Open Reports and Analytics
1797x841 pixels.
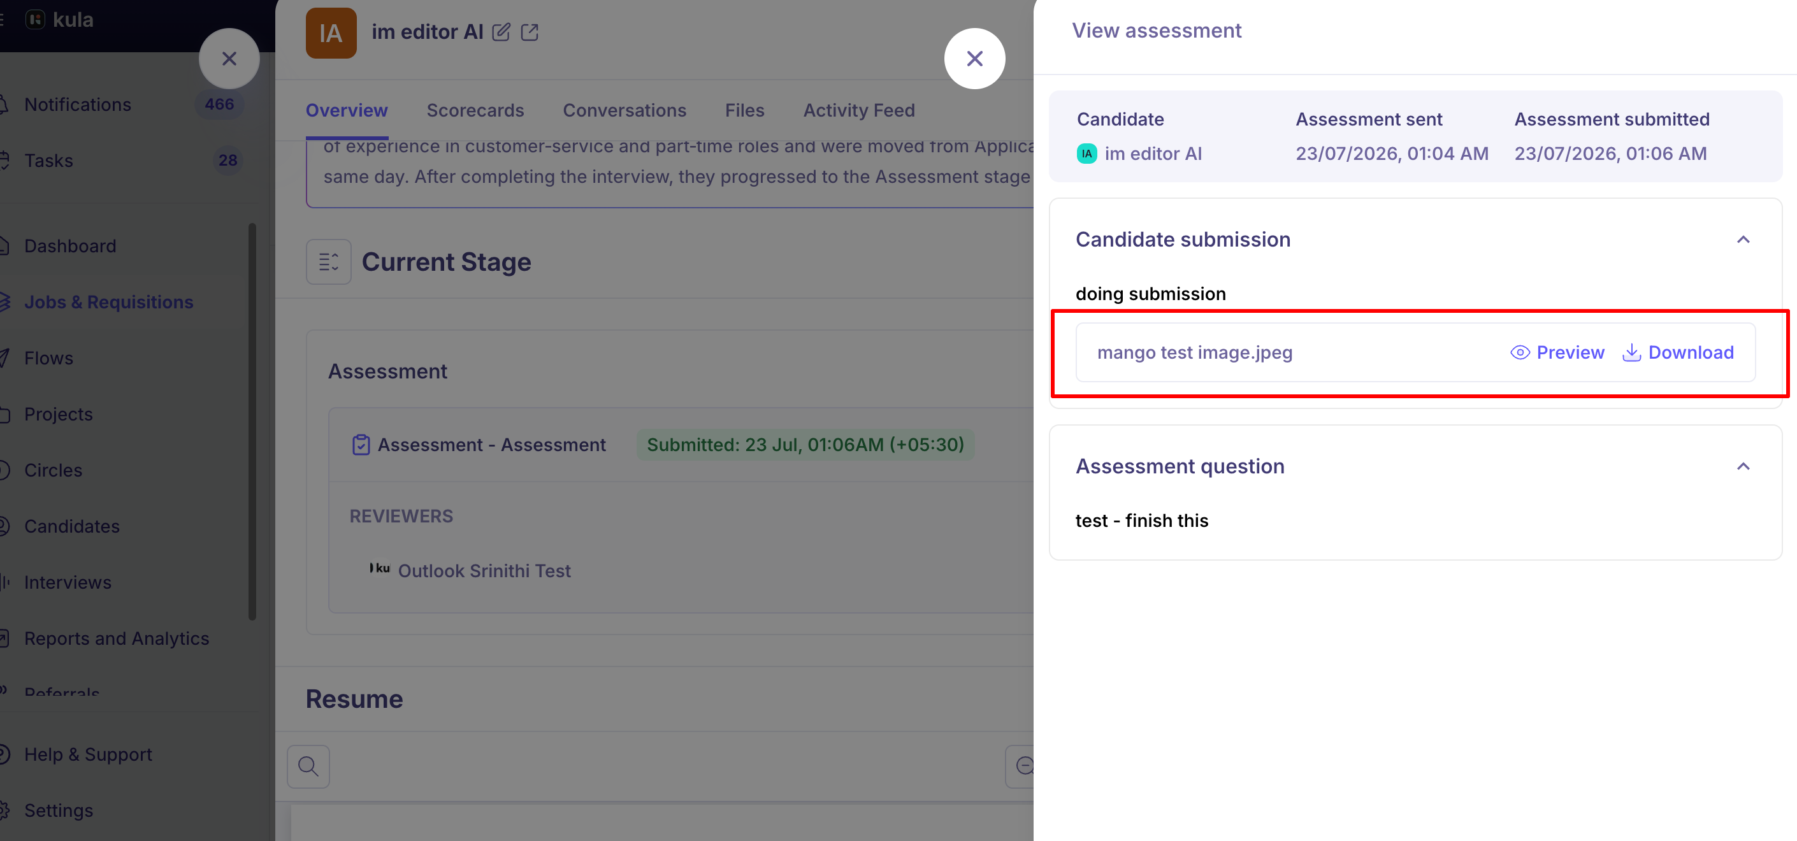(117, 639)
